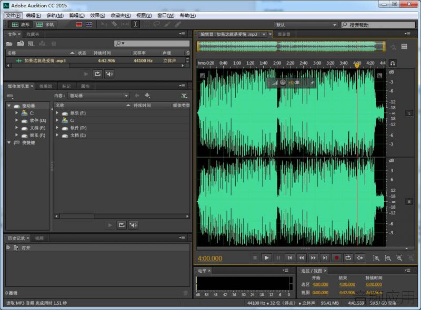Open the workspace dropdown 默认

305,25
